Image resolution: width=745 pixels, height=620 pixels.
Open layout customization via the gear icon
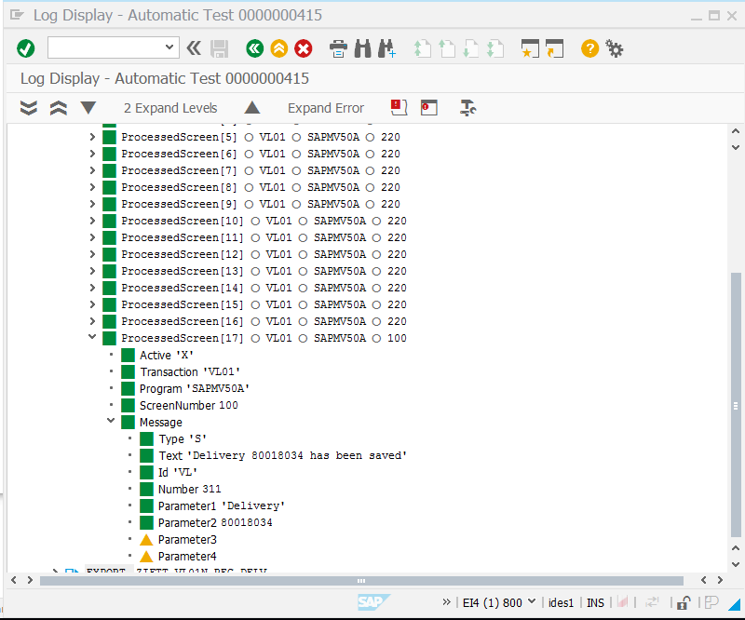[x=614, y=47]
